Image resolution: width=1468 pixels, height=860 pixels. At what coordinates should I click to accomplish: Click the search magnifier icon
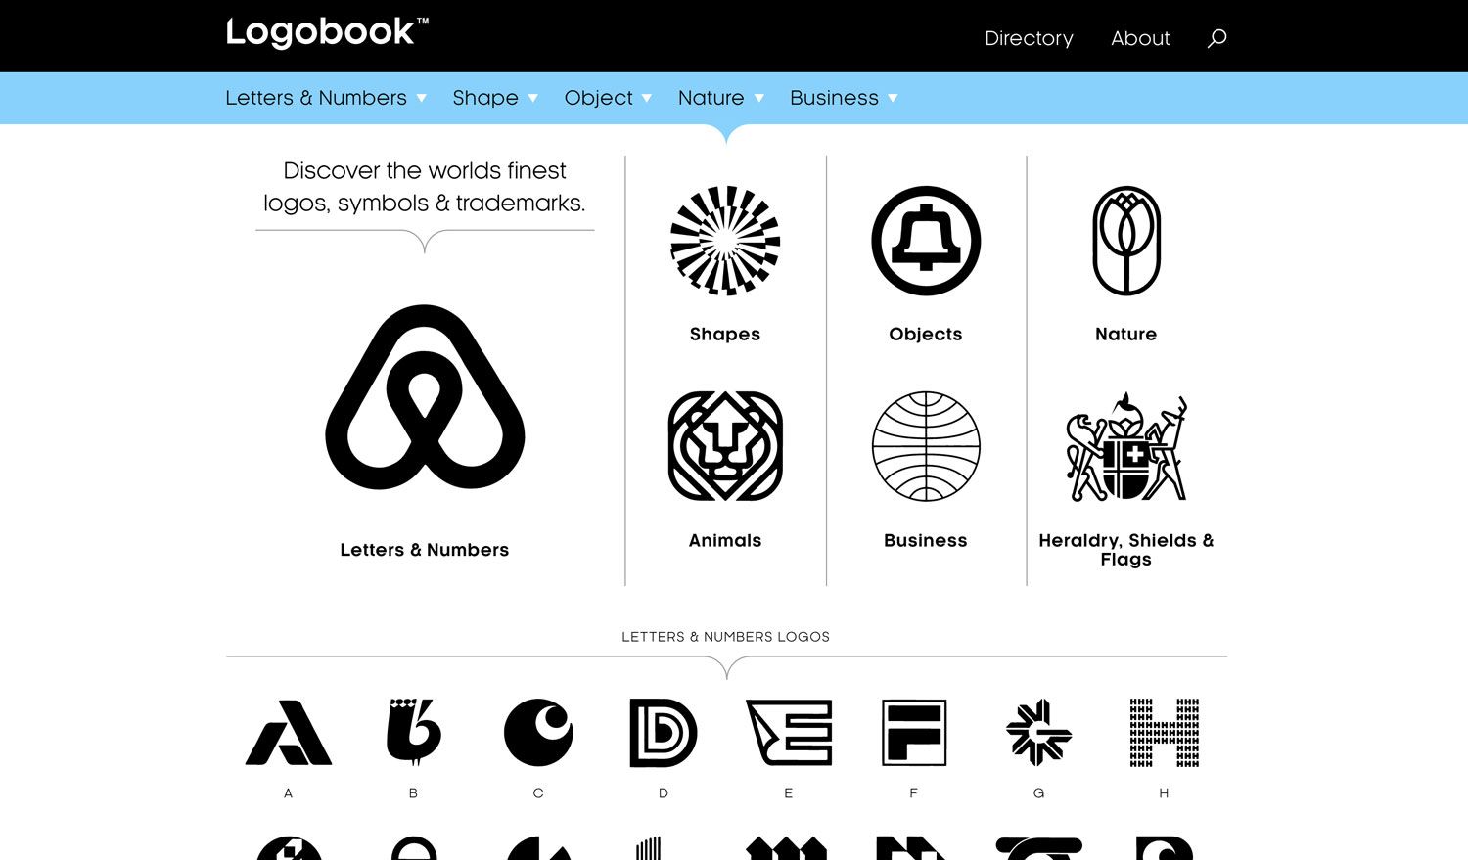[x=1216, y=38]
